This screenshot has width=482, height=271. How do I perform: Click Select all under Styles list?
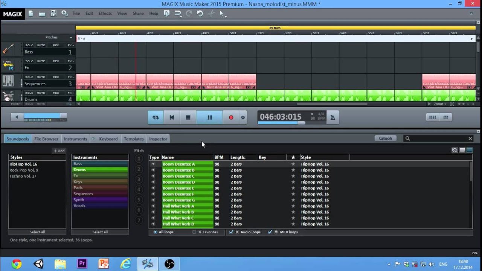[37, 232]
